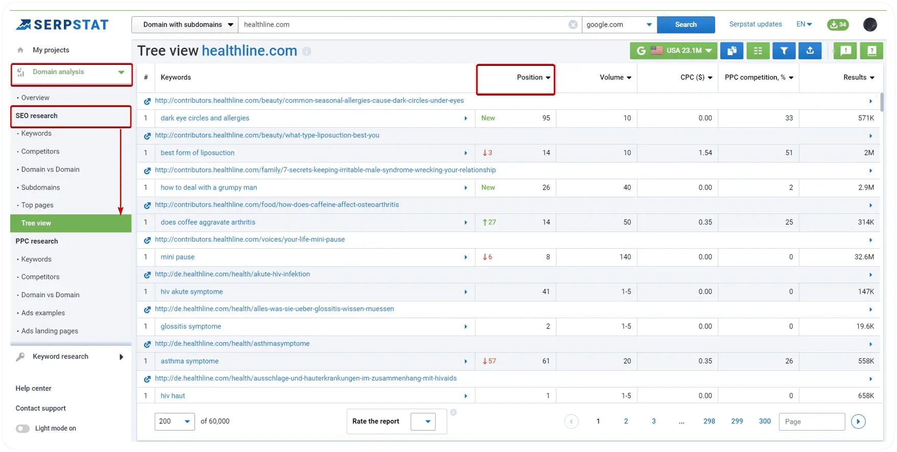Open the user profile avatar
Image resolution: width=897 pixels, height=452 pixels.
pyautogui.click(x=870, y=25)
